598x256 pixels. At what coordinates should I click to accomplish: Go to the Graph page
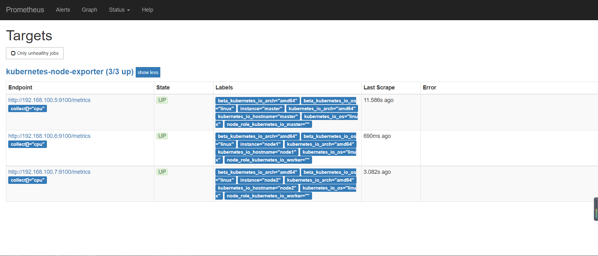pos(89,10)
